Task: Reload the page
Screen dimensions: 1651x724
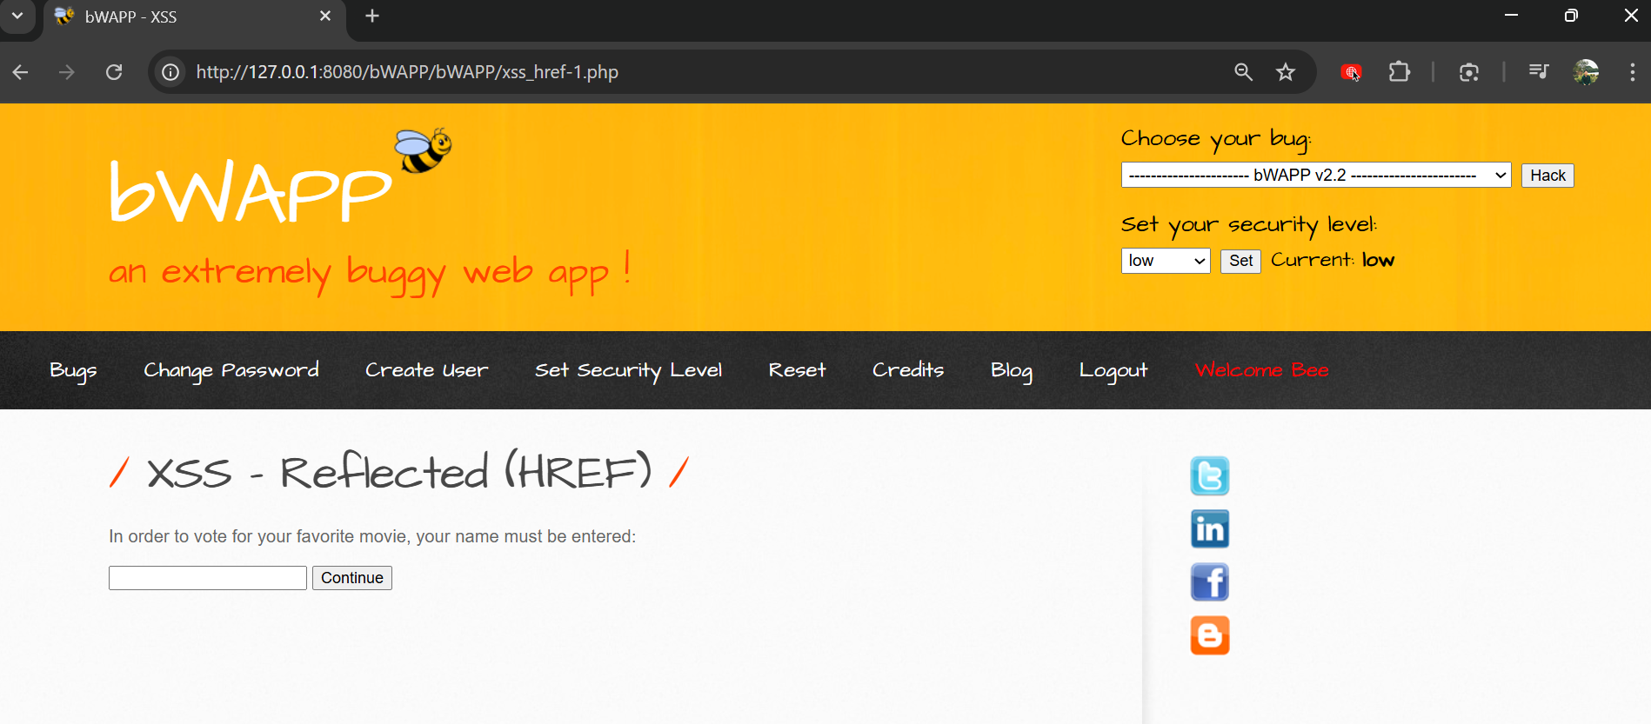Action: 114,72
